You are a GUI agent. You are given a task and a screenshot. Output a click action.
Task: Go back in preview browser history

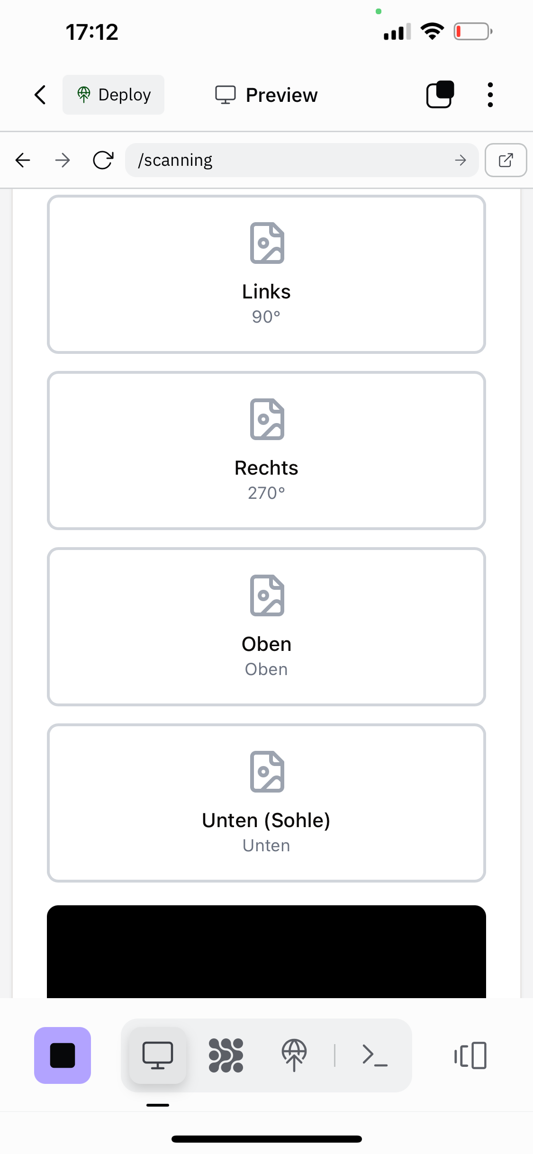coord(23,160)
